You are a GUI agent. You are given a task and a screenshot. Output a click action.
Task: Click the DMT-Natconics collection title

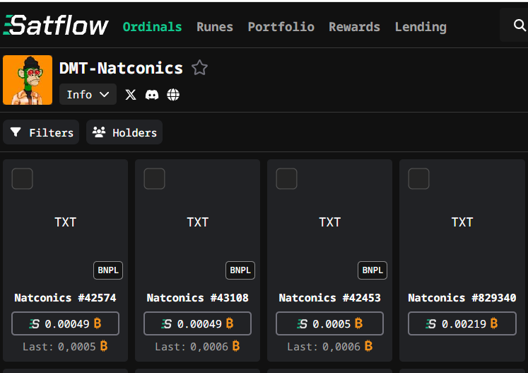pyautogui.click(x=121, y=68)
